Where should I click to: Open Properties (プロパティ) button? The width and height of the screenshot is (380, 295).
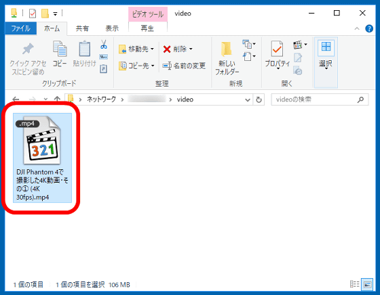point(278,55)
